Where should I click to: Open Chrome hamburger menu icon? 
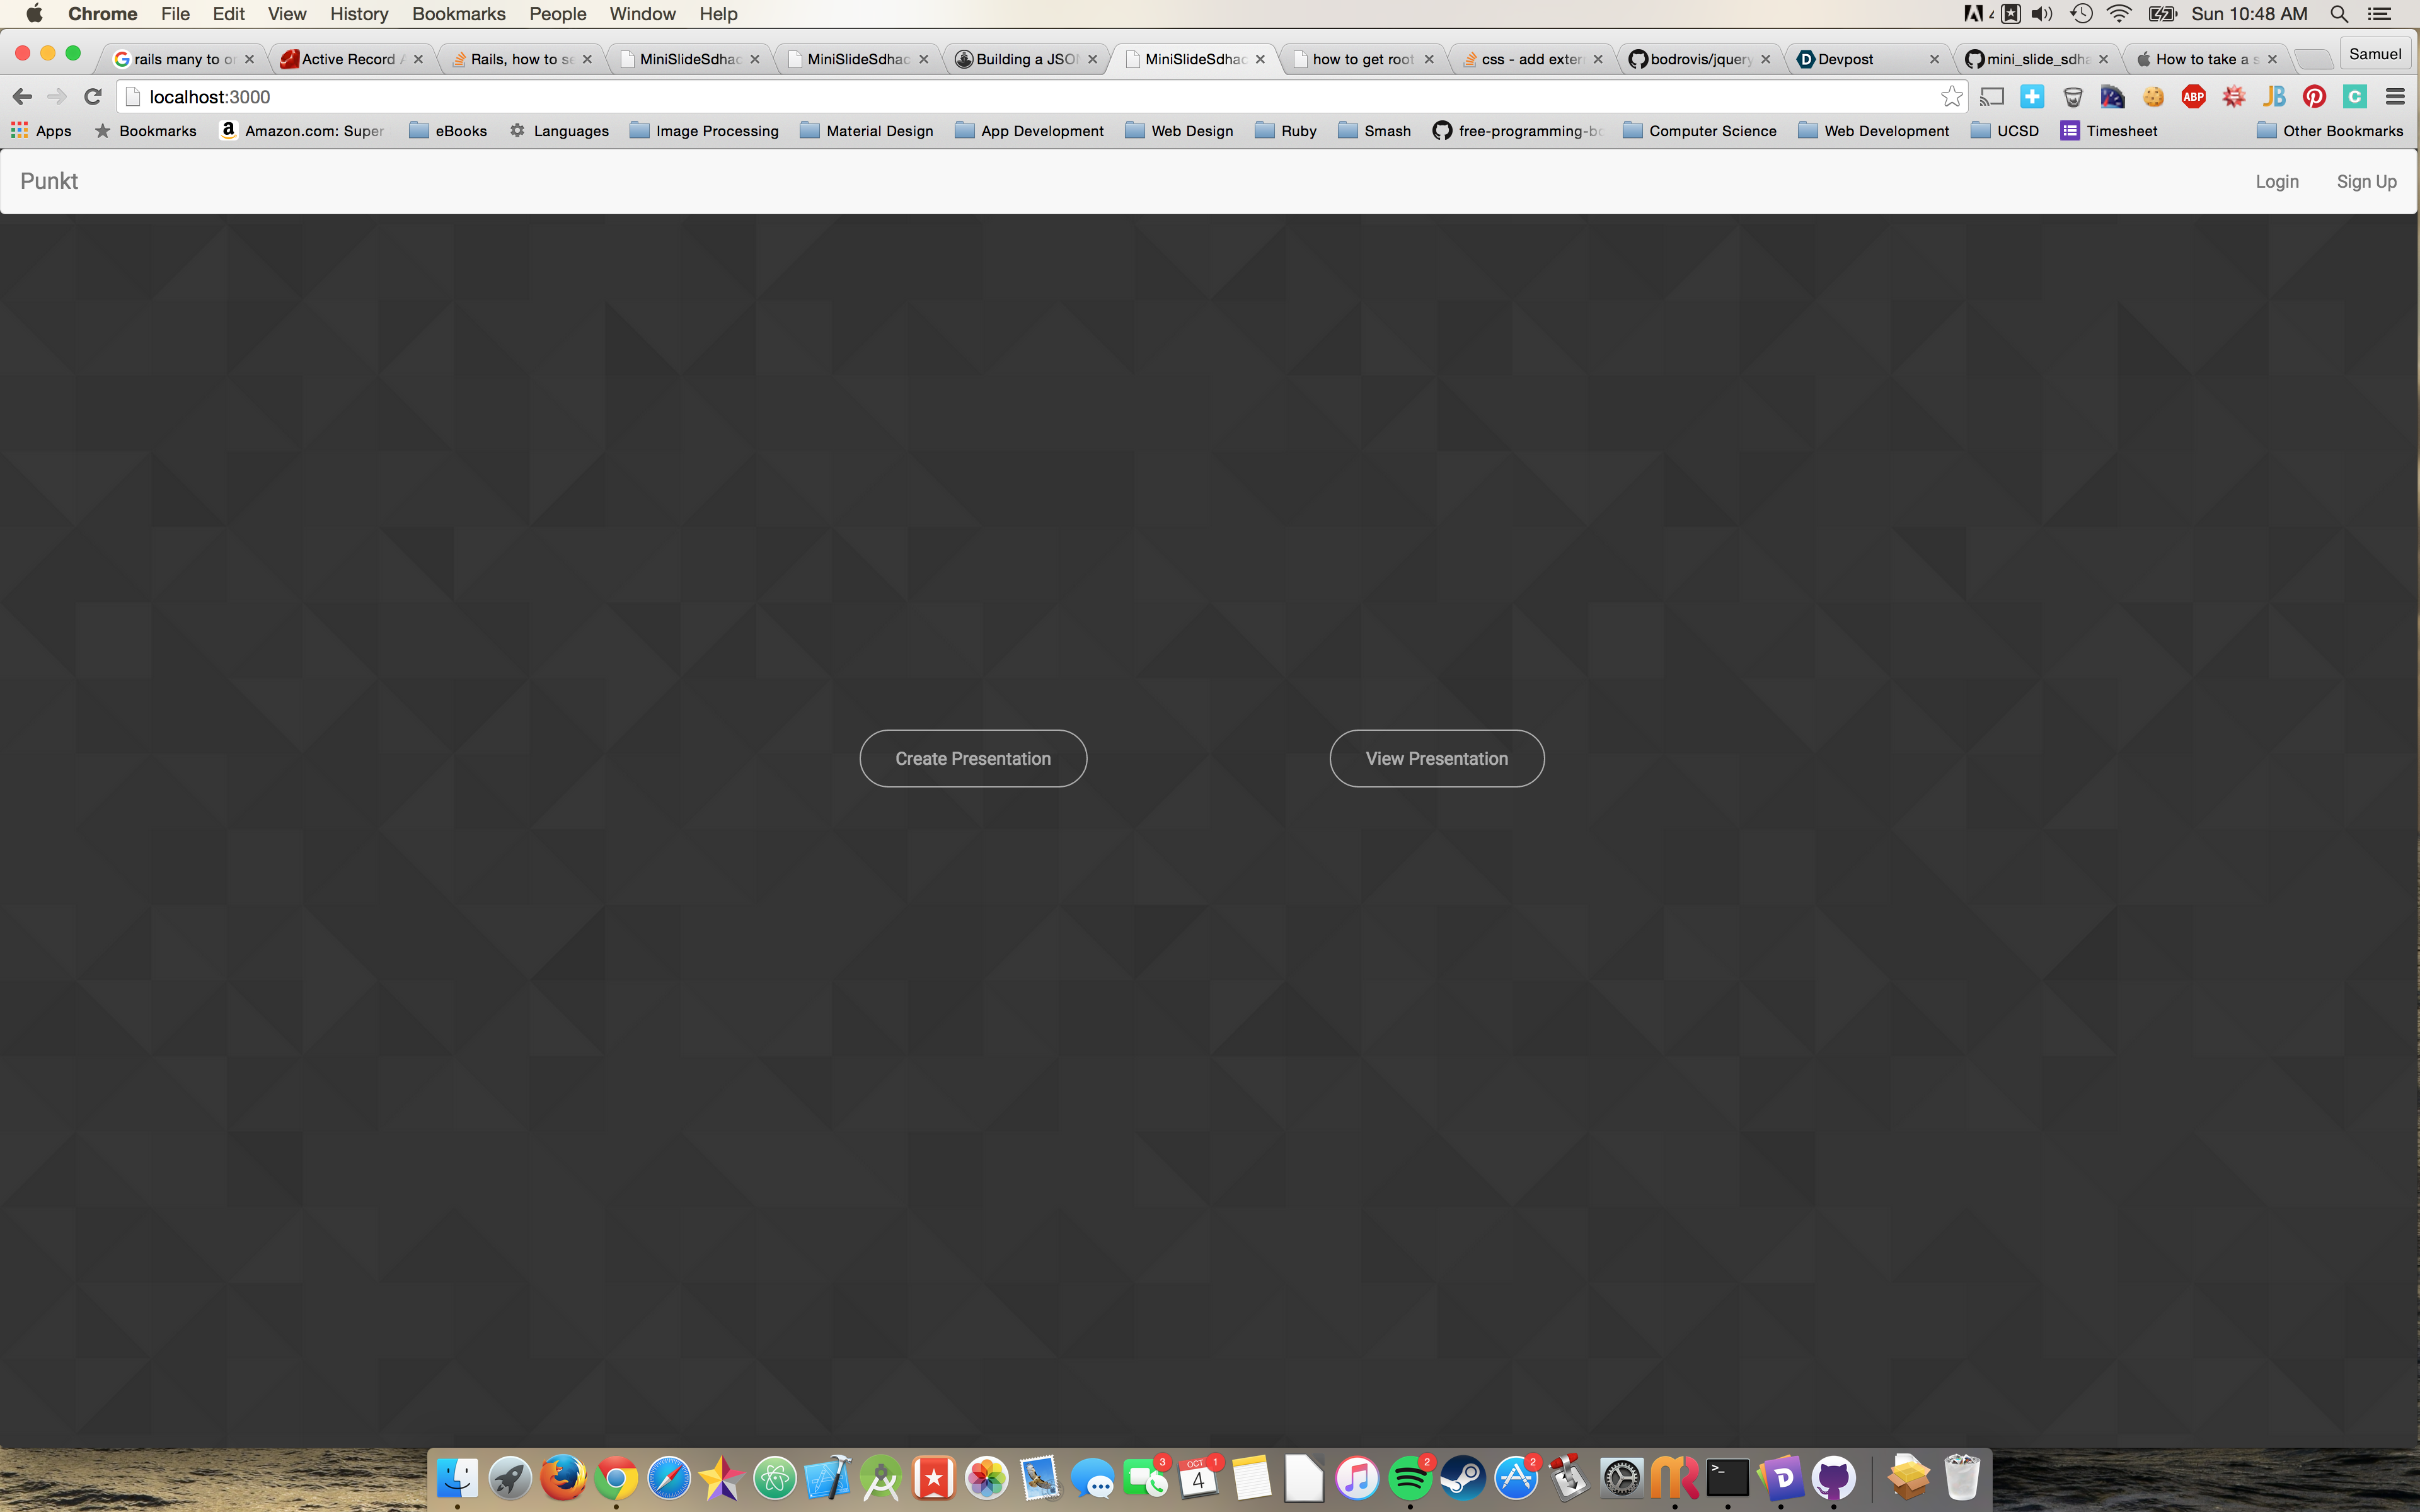2395,97
